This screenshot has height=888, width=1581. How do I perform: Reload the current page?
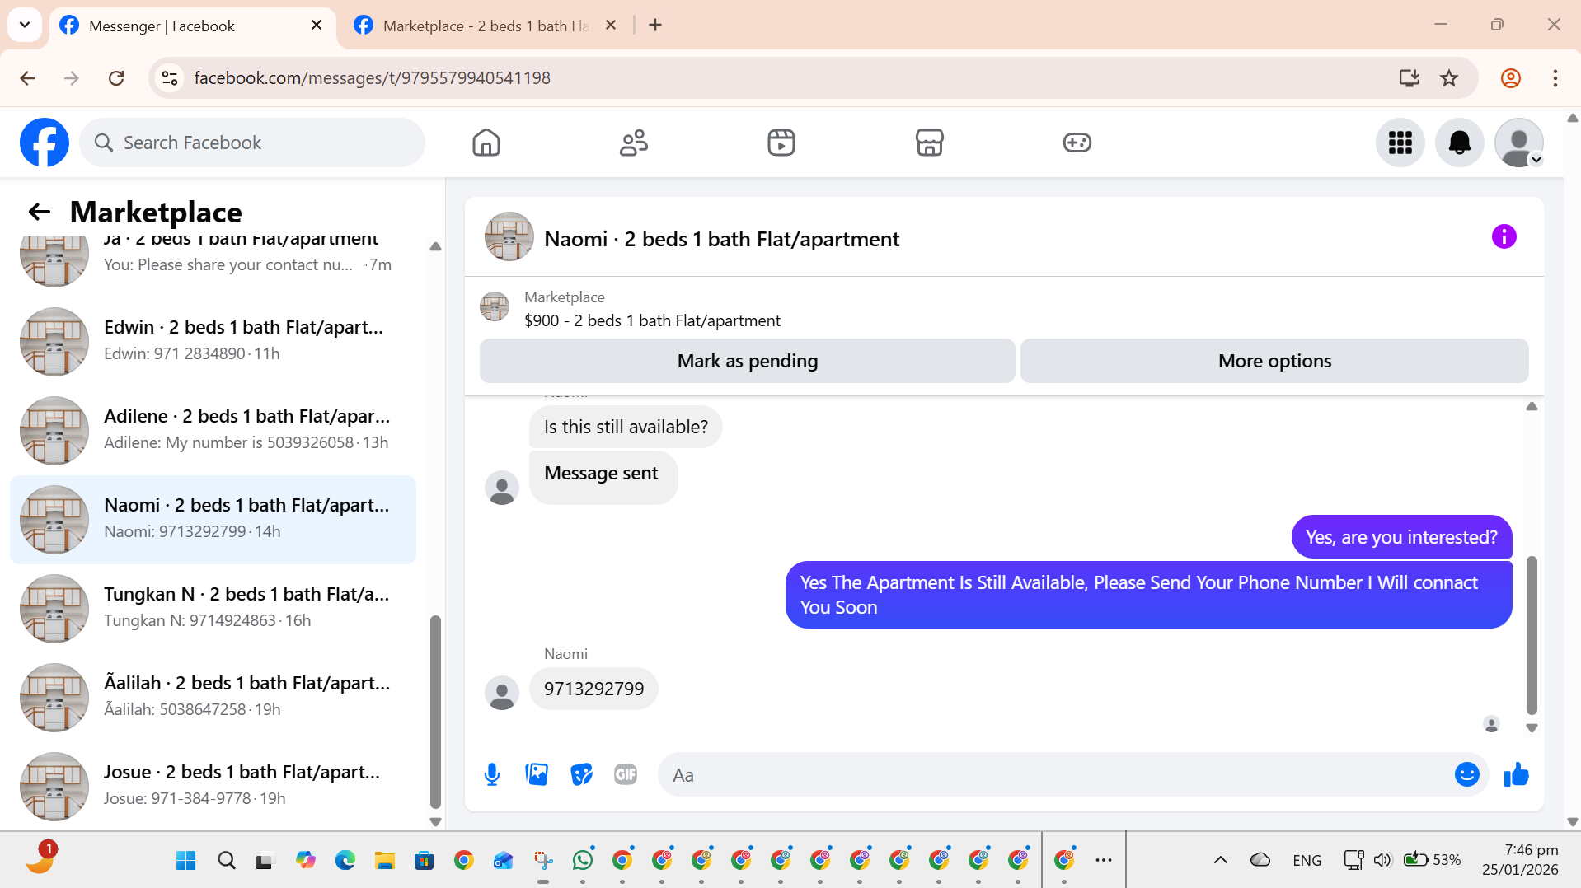[x=116, y=78]
